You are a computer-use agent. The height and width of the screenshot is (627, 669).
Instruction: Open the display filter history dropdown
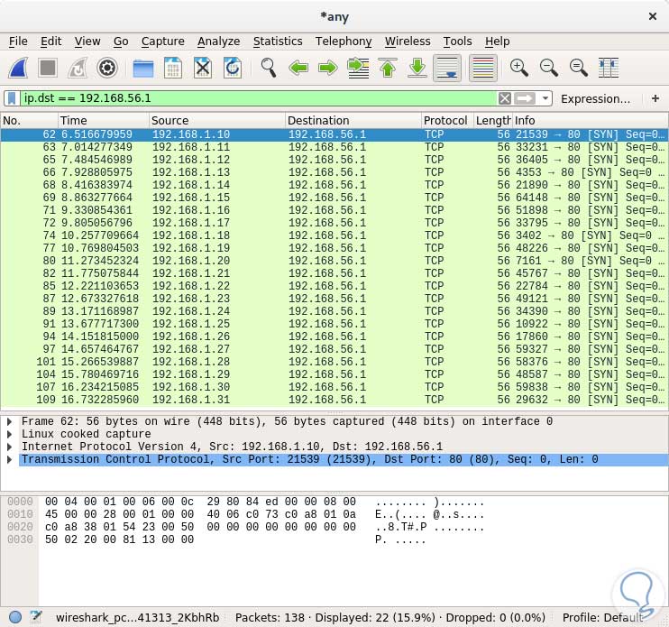click(545, 98)
